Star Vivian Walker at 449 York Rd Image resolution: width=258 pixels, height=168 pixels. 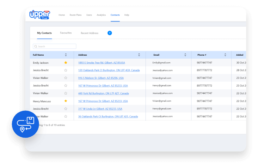66,93
